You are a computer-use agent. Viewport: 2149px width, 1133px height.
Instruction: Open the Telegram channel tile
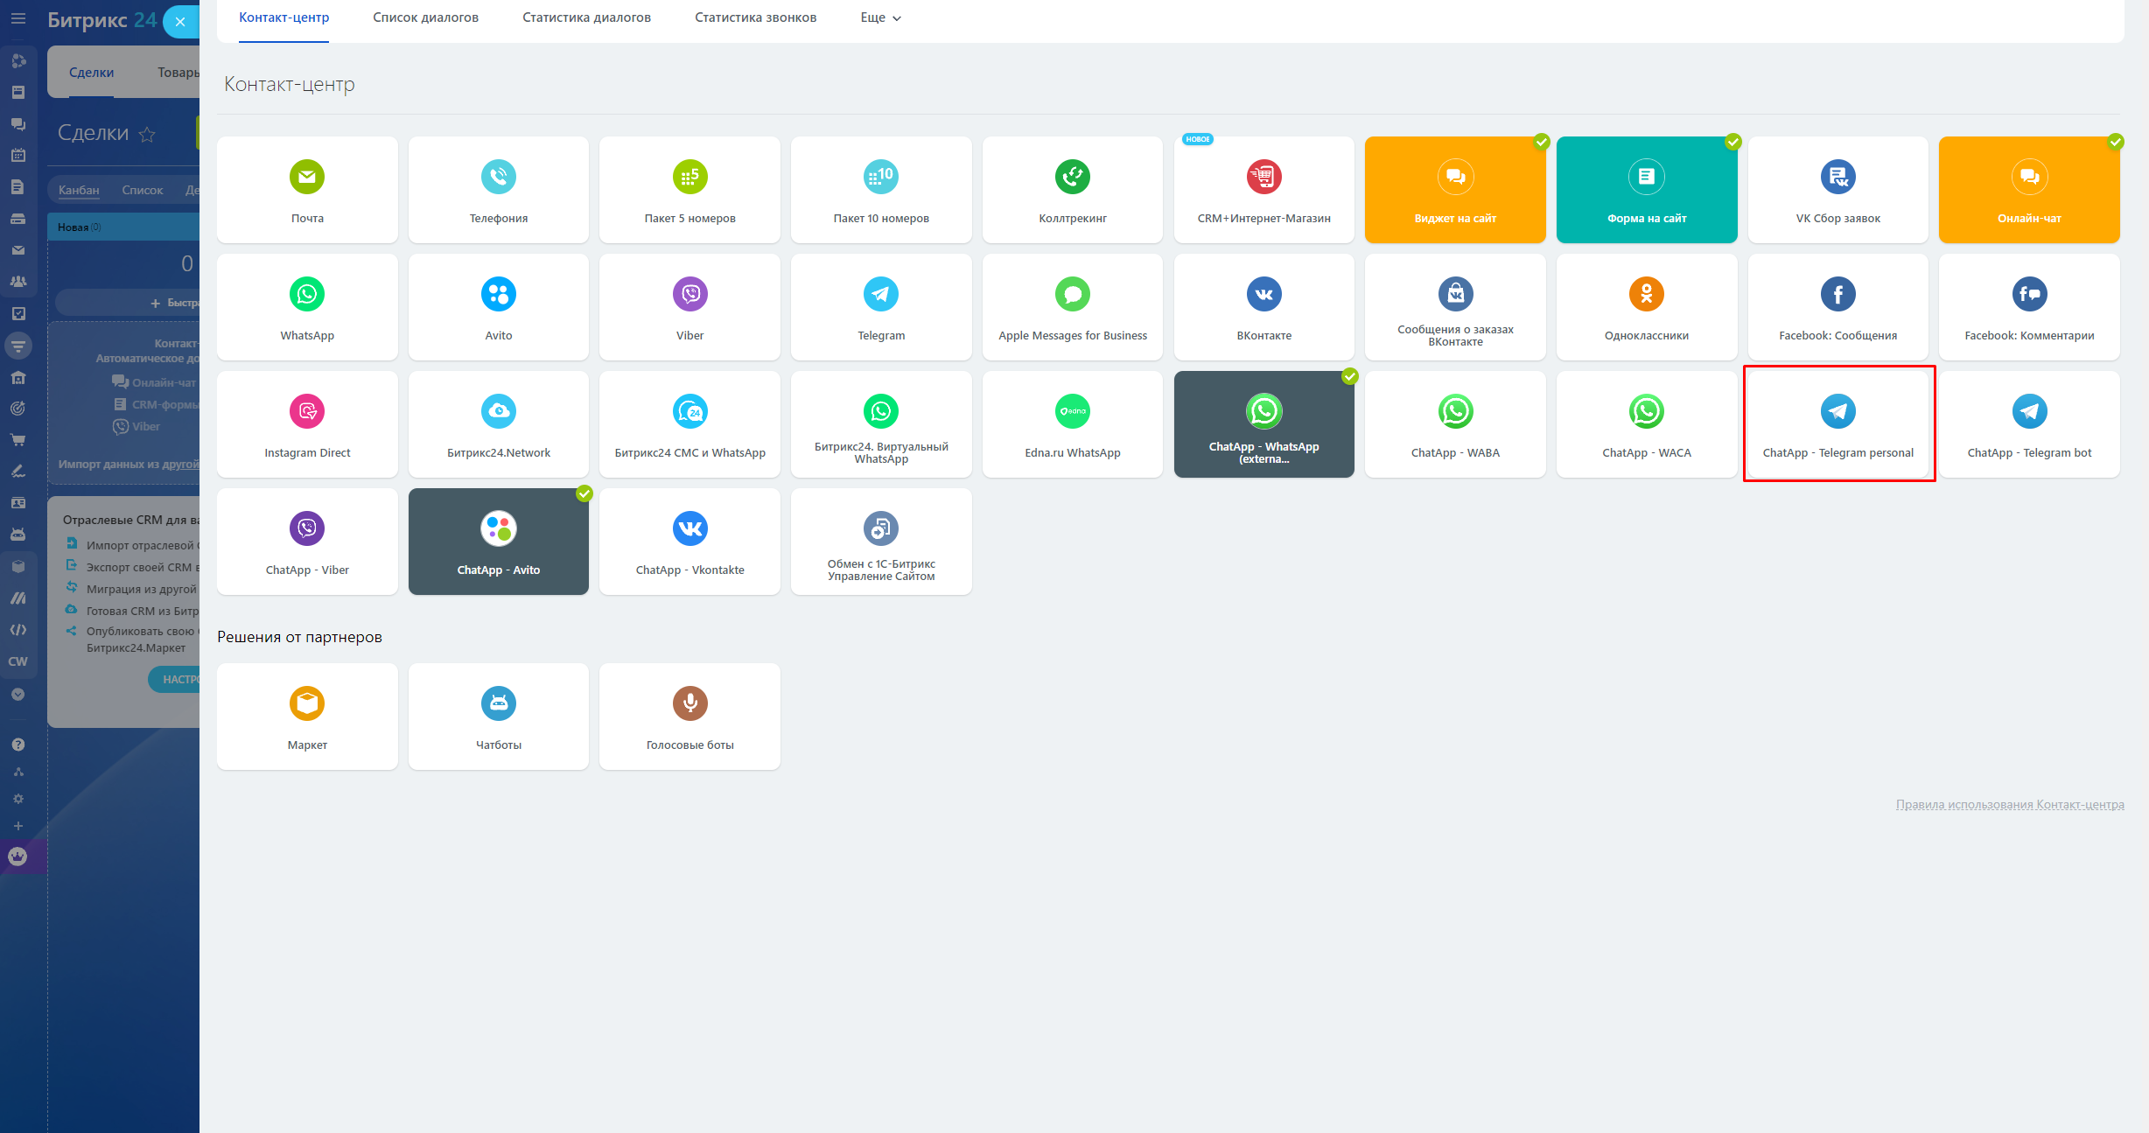[x=881, y=307]
